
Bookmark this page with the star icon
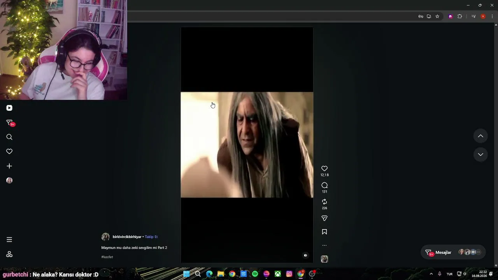pyautogui.click(x=437, y=16)
